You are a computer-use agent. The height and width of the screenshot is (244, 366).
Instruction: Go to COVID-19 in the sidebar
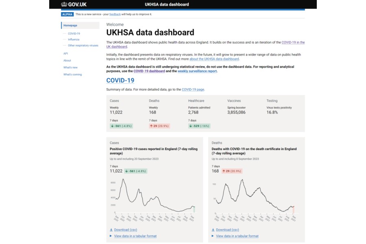(74, 33)
